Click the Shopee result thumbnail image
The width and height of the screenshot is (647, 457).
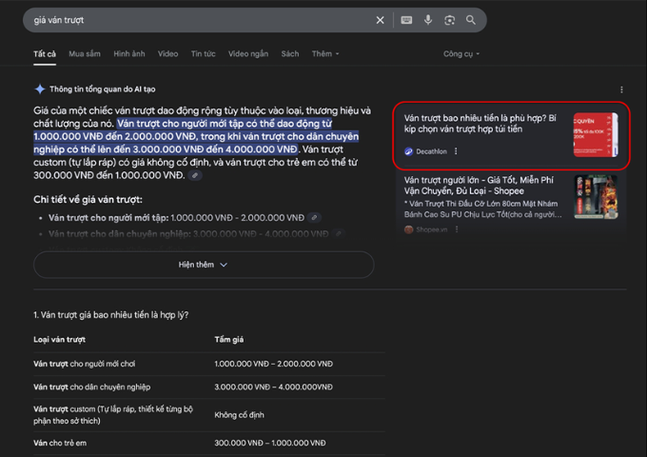[x=596, y=197]
